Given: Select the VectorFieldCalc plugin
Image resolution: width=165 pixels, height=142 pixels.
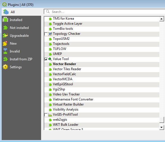Looking at the screenshot, I should point(102,74).
